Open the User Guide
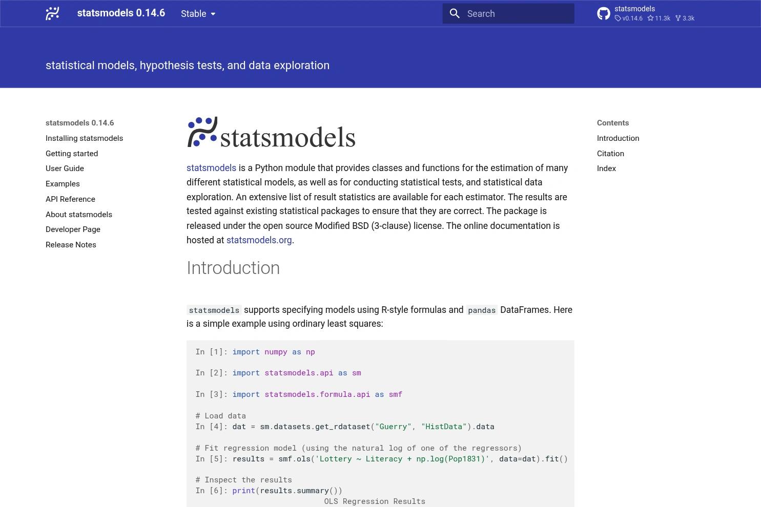Viewport: 761px width, 507px height. pyautogui.click(x=65, y=168)
